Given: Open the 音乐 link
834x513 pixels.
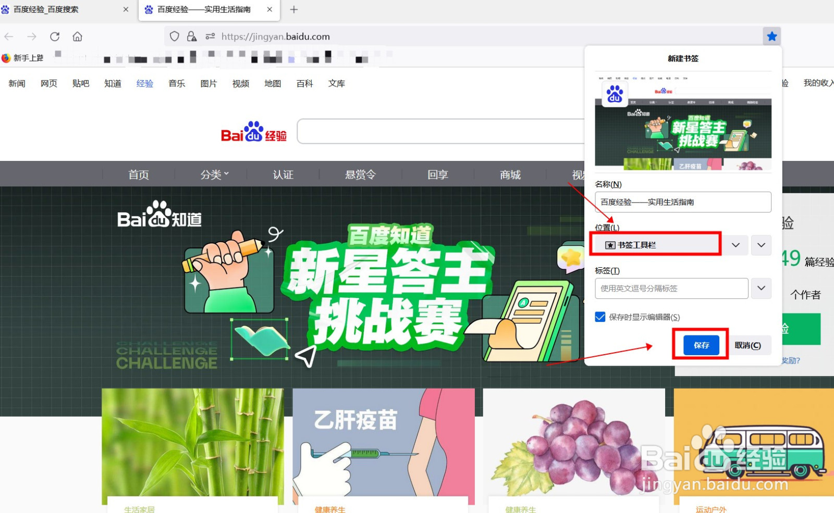Looking at the screenshot, I should coord(177,83).
